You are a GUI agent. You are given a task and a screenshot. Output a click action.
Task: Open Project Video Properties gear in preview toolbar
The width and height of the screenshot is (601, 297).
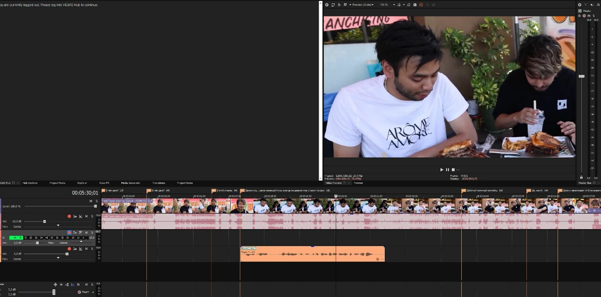[x=327, y=5]
